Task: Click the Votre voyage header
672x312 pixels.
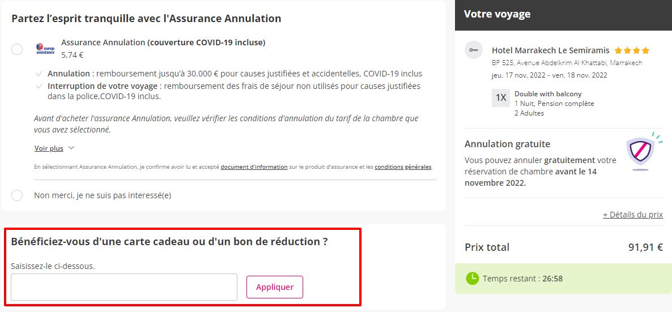Action: pos(497,14)
